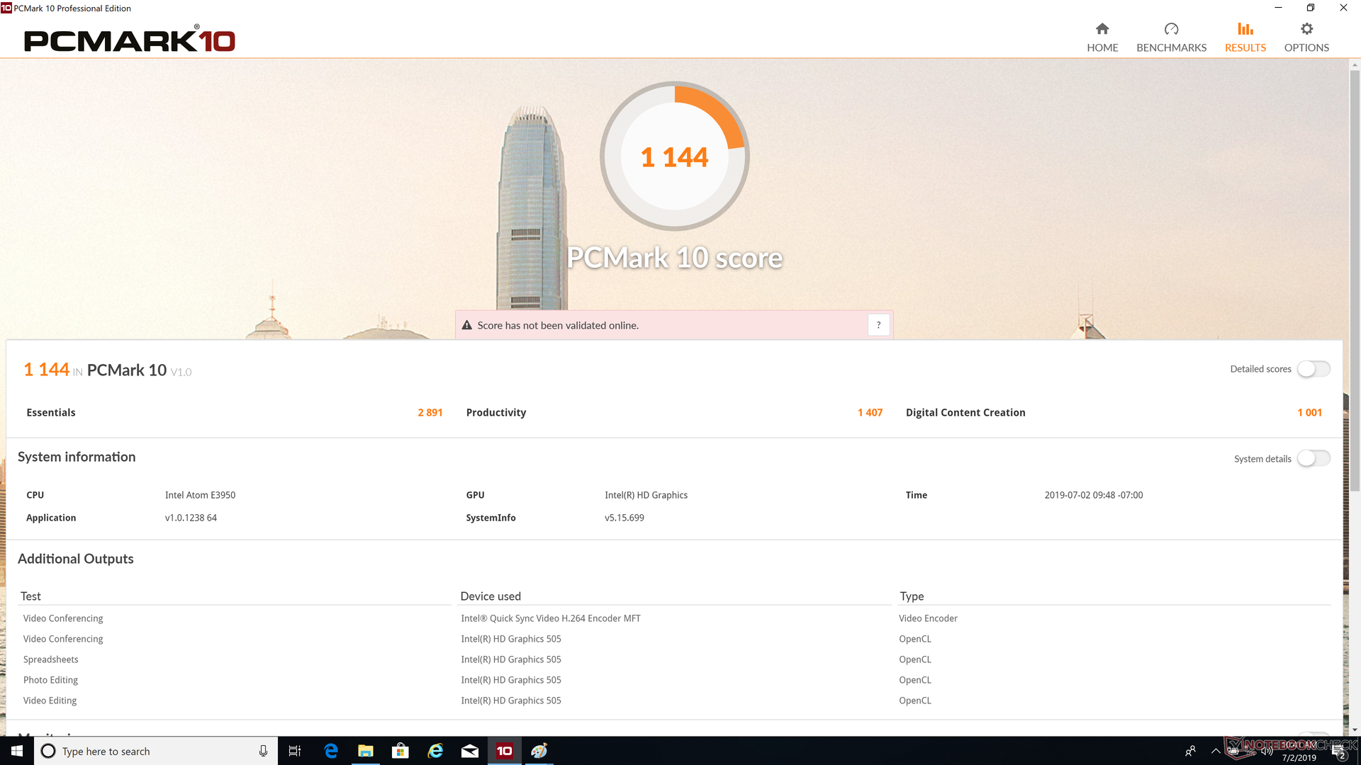Screen dimensions: 1361x765
Task: Click the Intel Atom E3950 CPU value
Action: pos(200,495)
